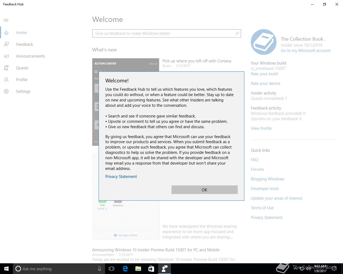Open Pick up where you left off with Cortana
Image resolution: width=343 pixels, height=274 pixels.
(x=197, y=61)
